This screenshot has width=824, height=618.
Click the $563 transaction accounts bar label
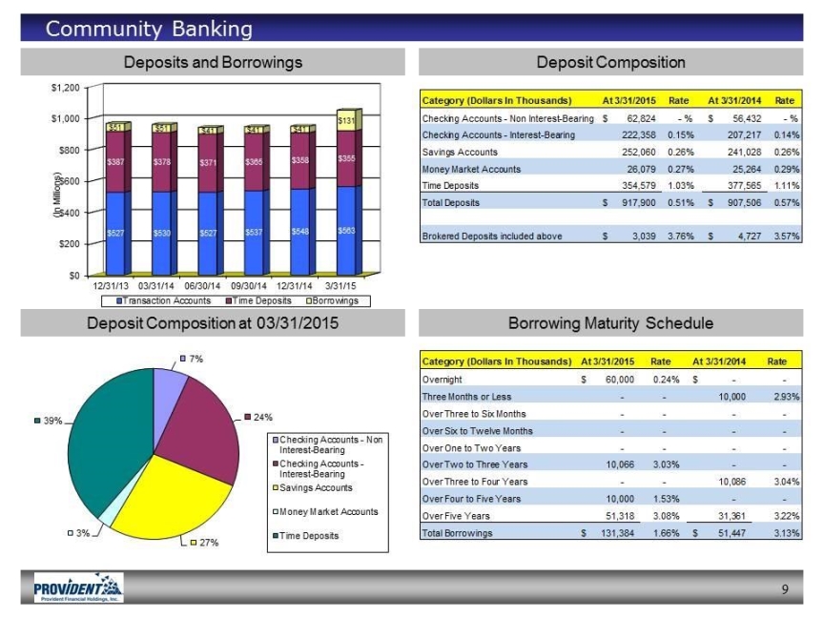(346, 231)
